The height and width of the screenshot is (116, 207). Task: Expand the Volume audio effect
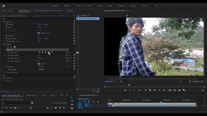tap(2, 78)
